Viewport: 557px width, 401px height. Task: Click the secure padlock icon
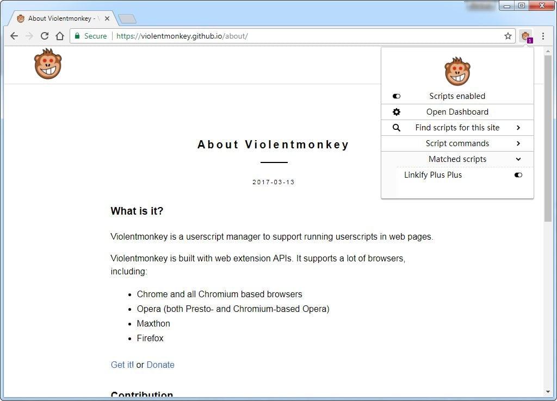pyautogui.click(x=77, y=36)
